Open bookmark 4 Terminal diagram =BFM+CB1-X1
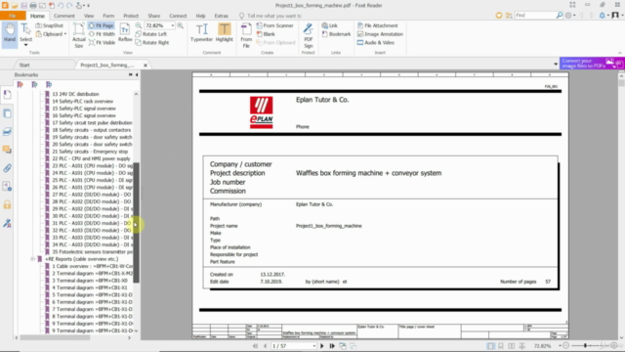Image resolution: width=625 pixels, height=352 pixels. pyautogui.click(x=89, y=287)
